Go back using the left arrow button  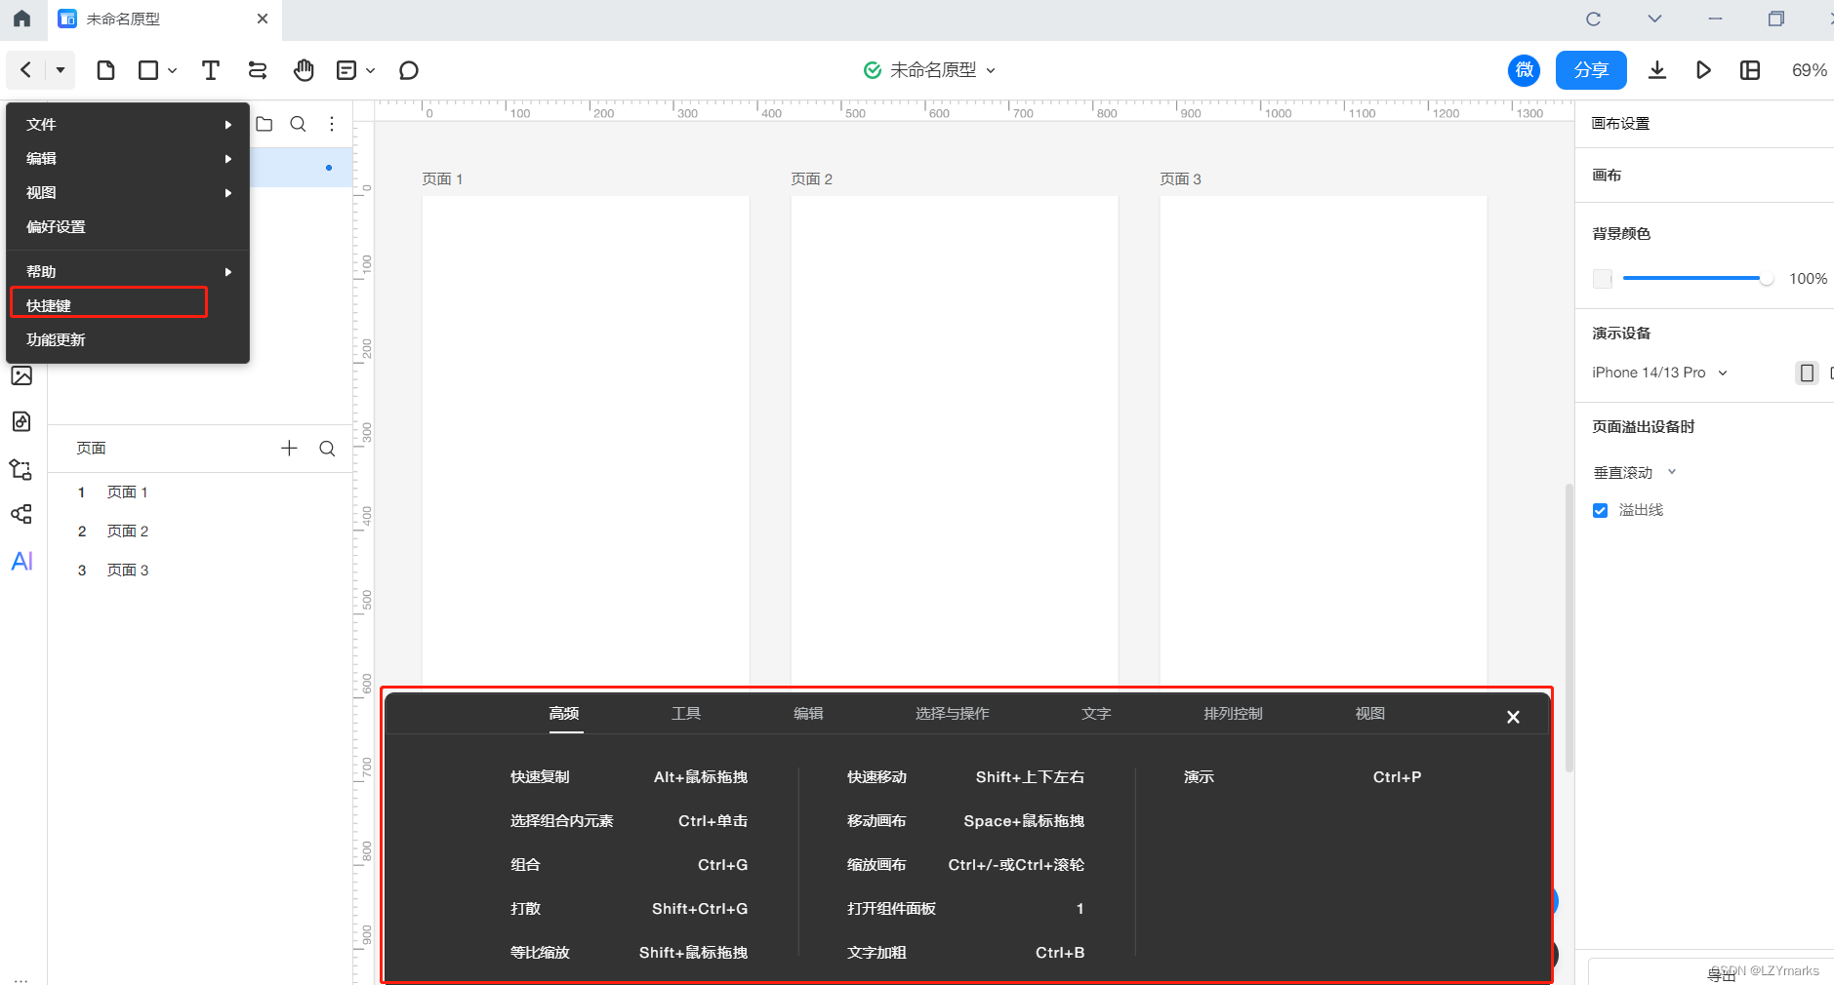[x=26, y=69]
